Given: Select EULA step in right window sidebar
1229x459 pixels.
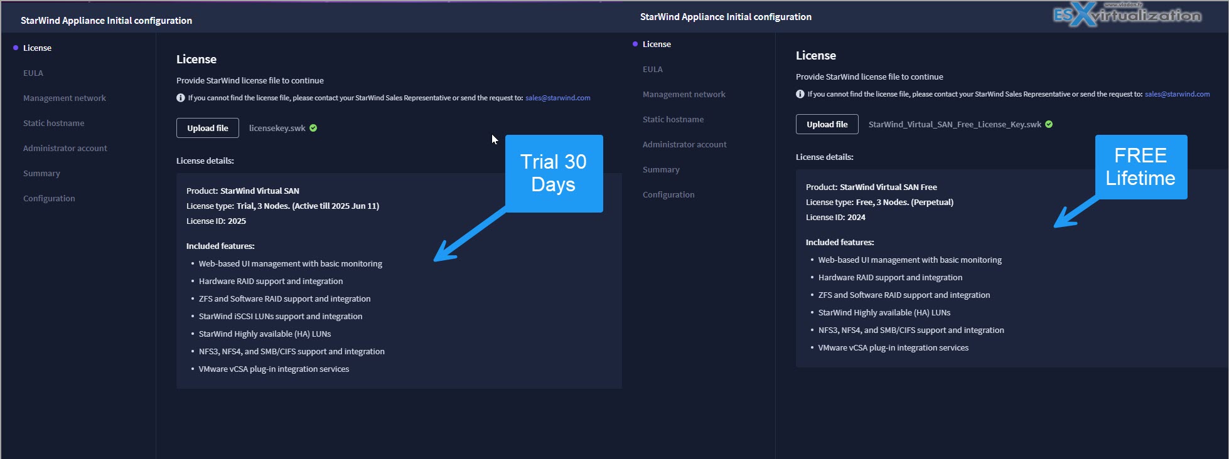Looking at the screenshot, I should pyautogui.click(x=653, y=69).
